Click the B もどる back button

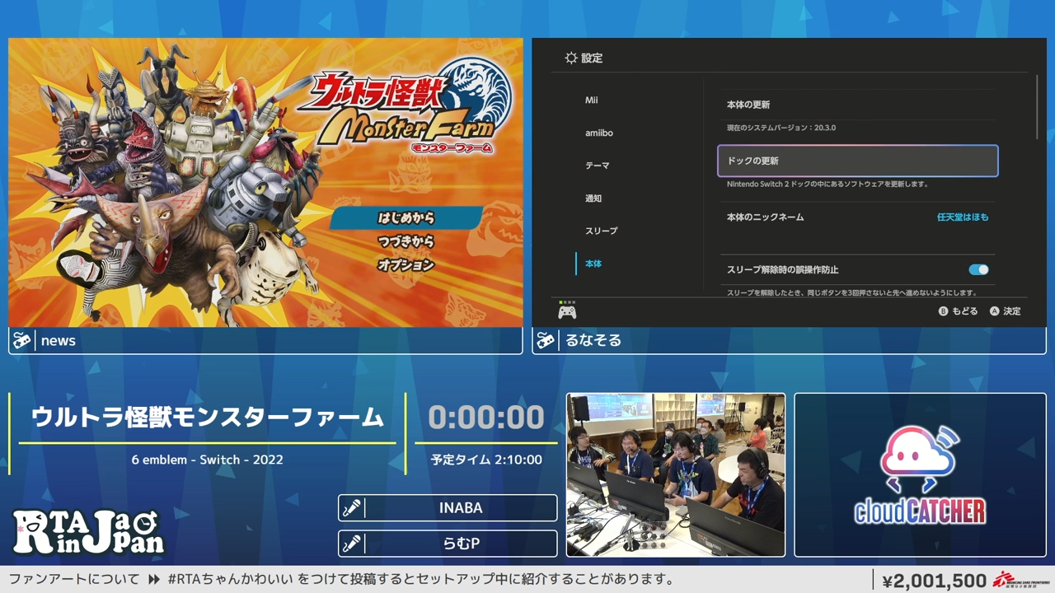(x=958, y=311)
